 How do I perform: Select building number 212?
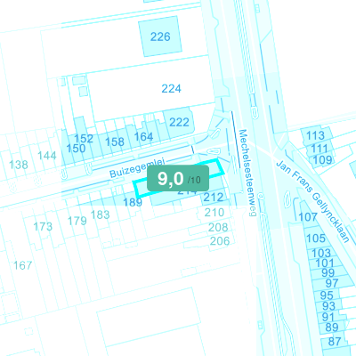214,197
